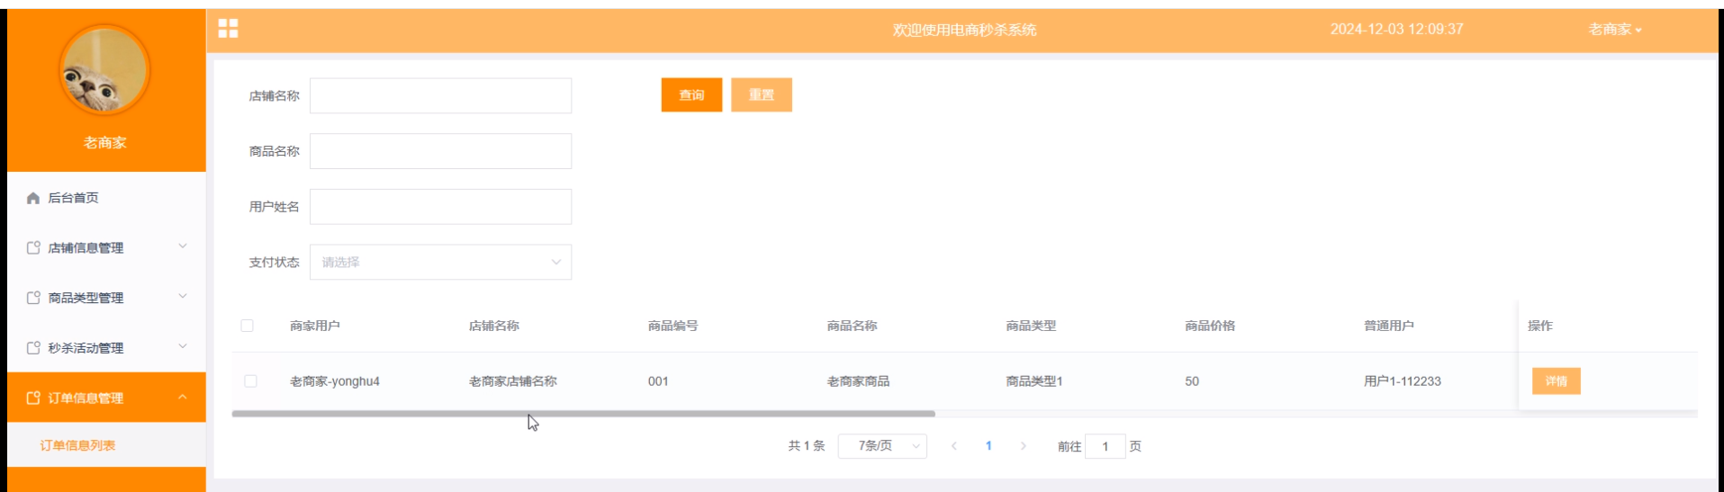
Task: Click the 老商家店铺名称 cell
Action: coord(512,381)
